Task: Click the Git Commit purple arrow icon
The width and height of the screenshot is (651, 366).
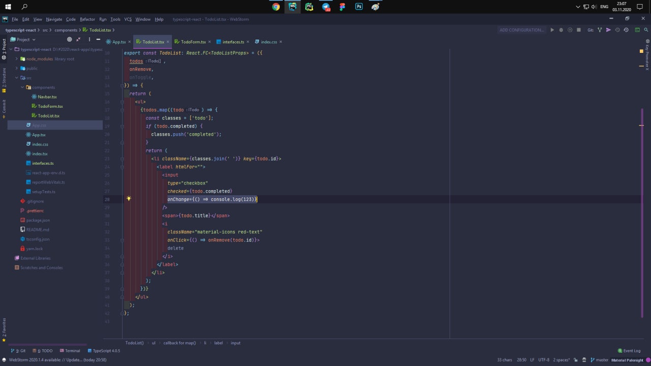Action: [x=608, y=30]
